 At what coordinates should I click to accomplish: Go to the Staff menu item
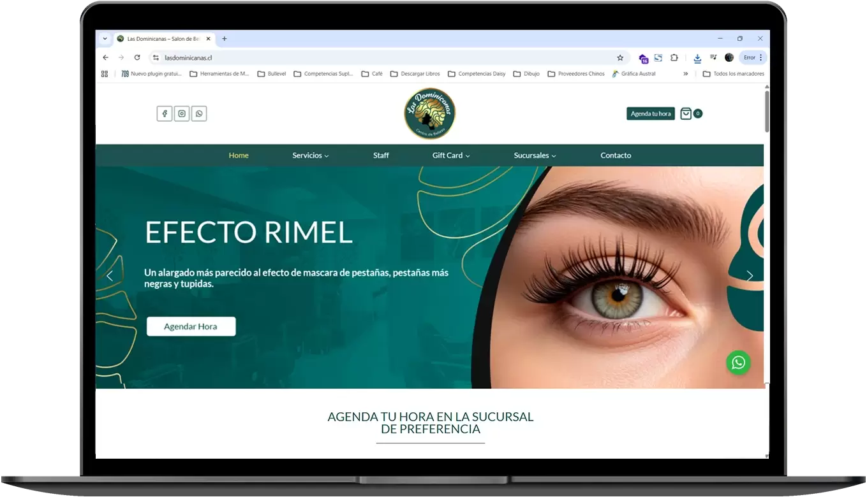tap(381, 155)
